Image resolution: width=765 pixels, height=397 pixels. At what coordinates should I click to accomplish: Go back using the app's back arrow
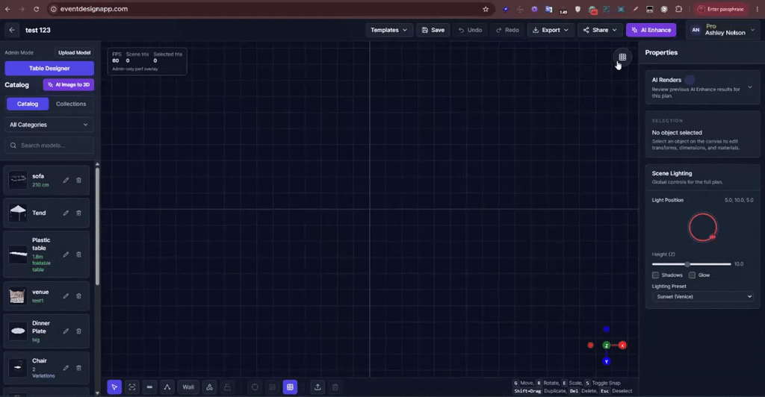pyautogui.click(x=12, y=30)
